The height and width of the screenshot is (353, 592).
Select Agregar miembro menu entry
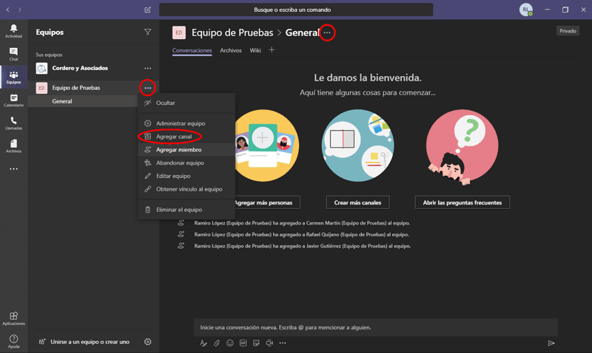pyautogui.click(x=186, y=150)
